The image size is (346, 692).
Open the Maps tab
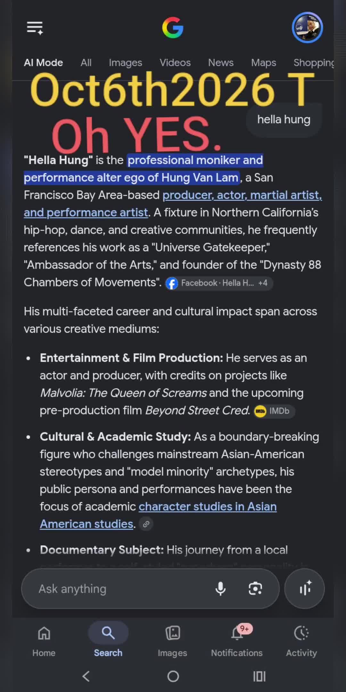pos(263,62)
